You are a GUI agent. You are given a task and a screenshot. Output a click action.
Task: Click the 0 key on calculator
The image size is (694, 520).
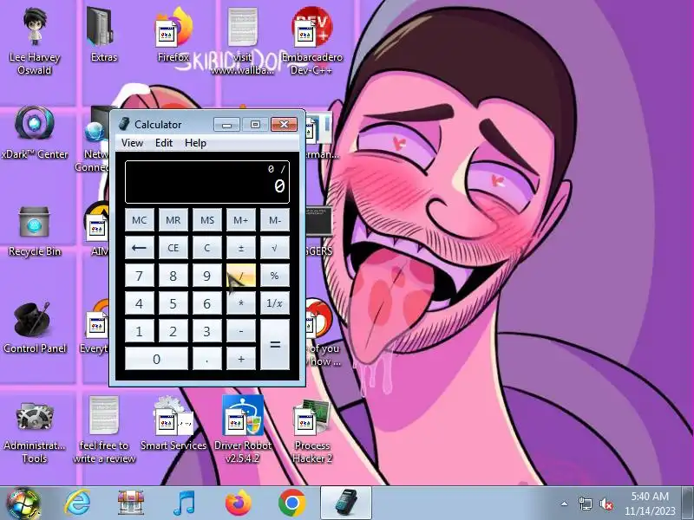click(x=156, y=359)
